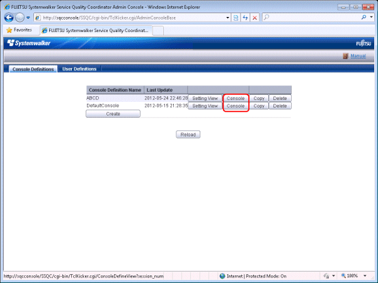Click the search magnifier button
Viewport: 378px width, 283px height.
pos(364,18)
